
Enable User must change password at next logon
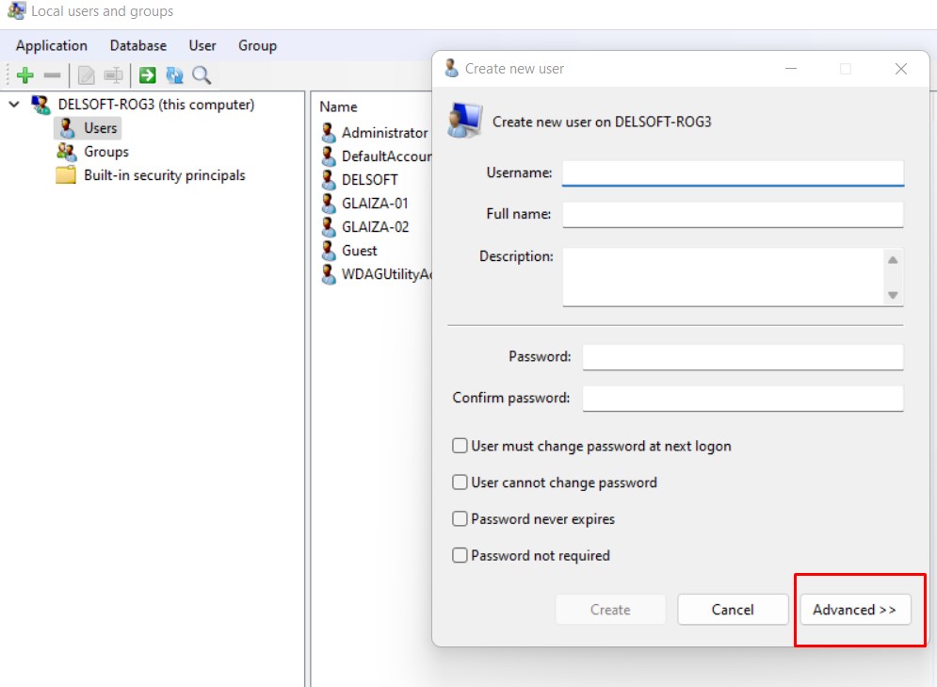[460, 446]
